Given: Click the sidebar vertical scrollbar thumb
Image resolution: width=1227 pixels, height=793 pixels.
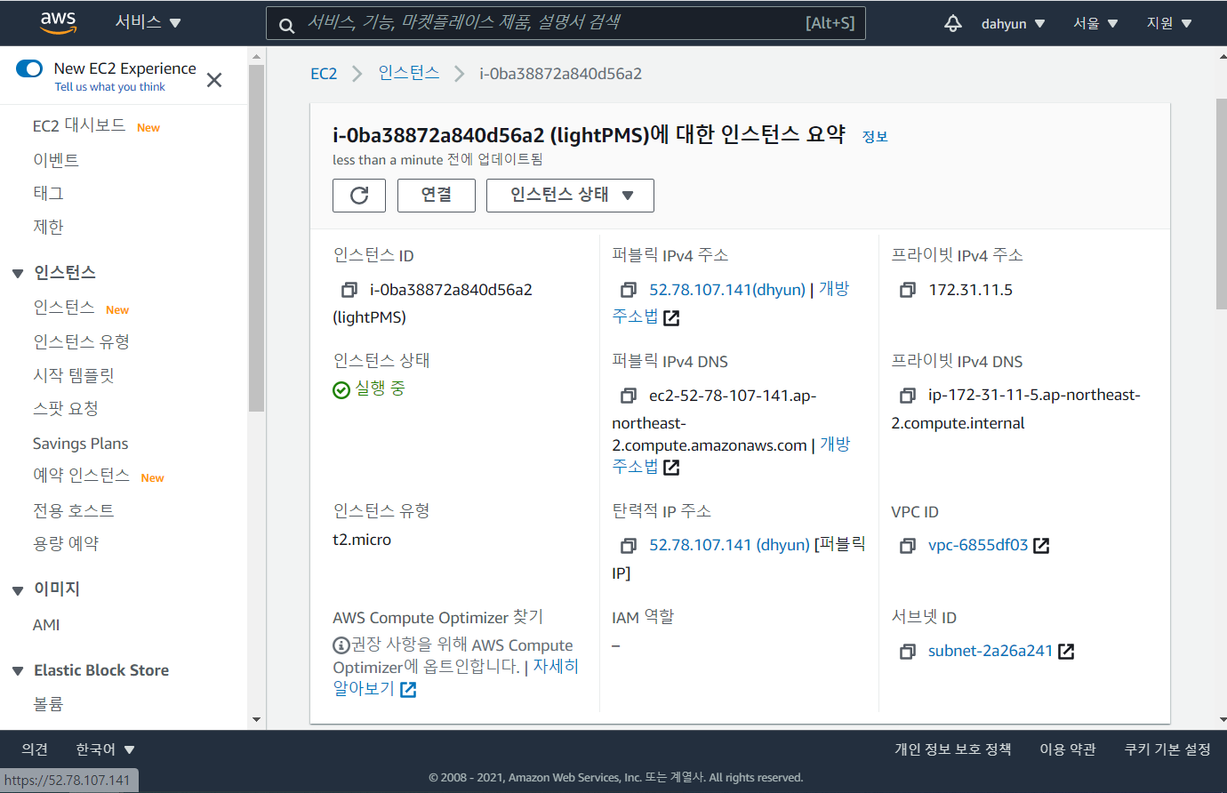Looking at the screenshot, I should (256, 238).
